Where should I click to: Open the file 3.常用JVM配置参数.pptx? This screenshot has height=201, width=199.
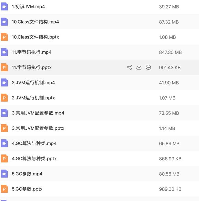click(x=38, y=128)
